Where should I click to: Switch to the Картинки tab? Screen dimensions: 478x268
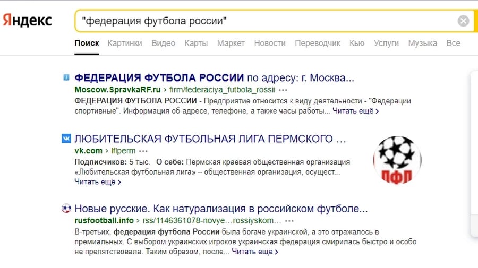coord(125,43)
